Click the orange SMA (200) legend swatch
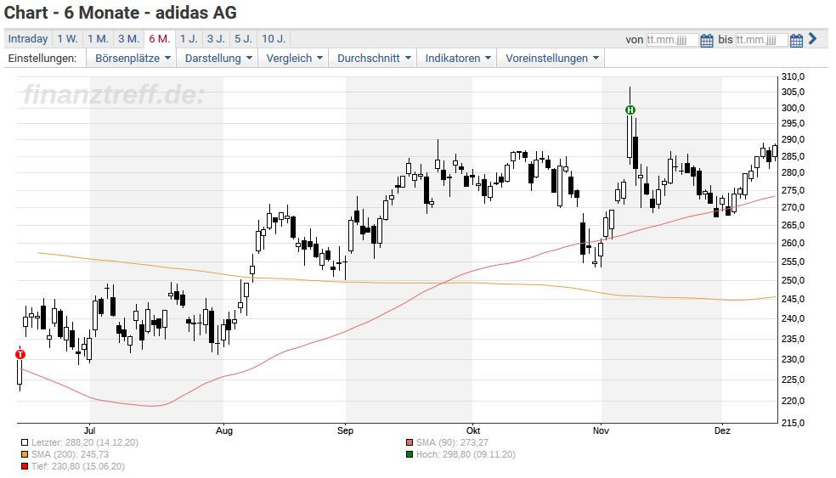The image size is (836, 478). 25,454
